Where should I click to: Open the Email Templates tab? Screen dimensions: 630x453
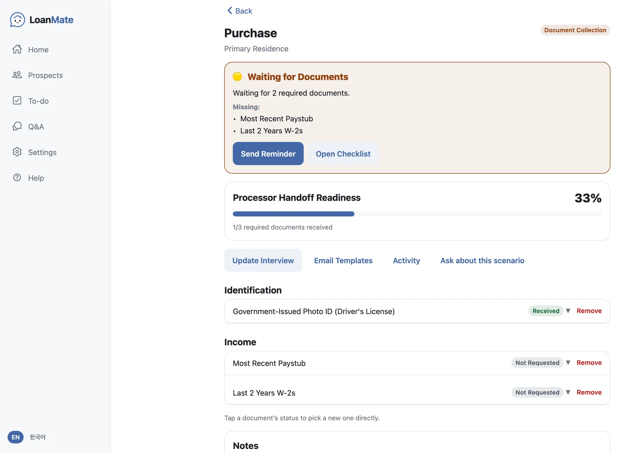click(343, 260)
